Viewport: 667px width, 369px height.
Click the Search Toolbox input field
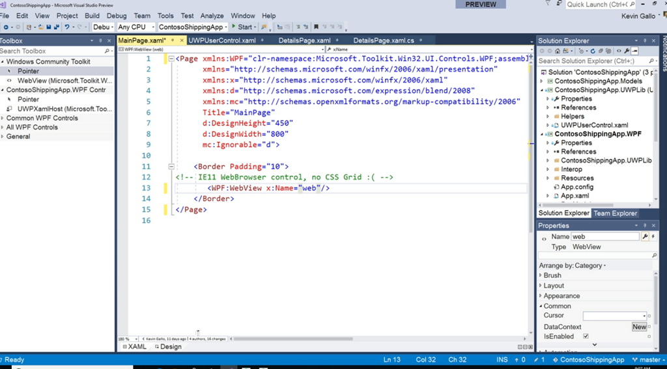click(52, 51)
